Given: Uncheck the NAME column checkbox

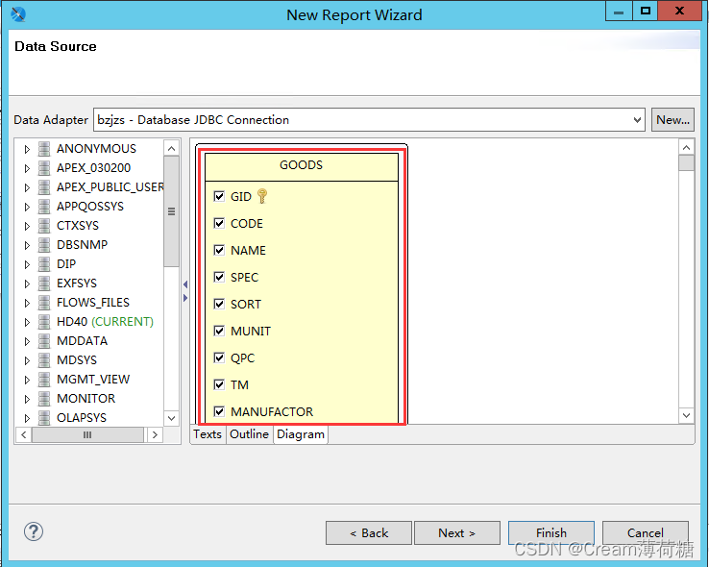Looking at the screenshot, I should (219, 250).
